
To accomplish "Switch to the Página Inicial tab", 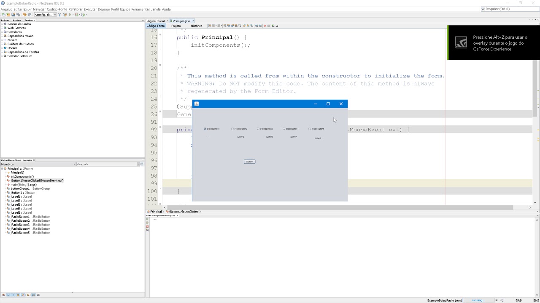I will coord(156,21).
